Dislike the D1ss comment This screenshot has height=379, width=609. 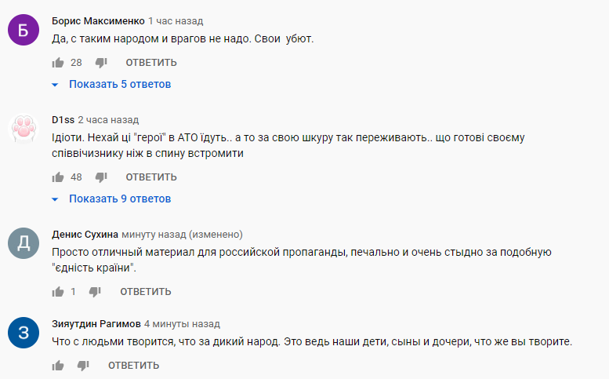pyautogui.click(x=100, y=177)
